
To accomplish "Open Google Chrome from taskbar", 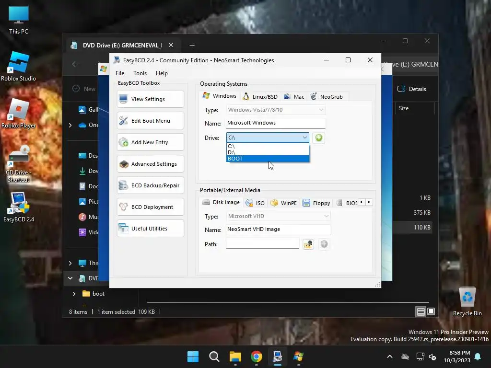I will (x=257, y=356).
